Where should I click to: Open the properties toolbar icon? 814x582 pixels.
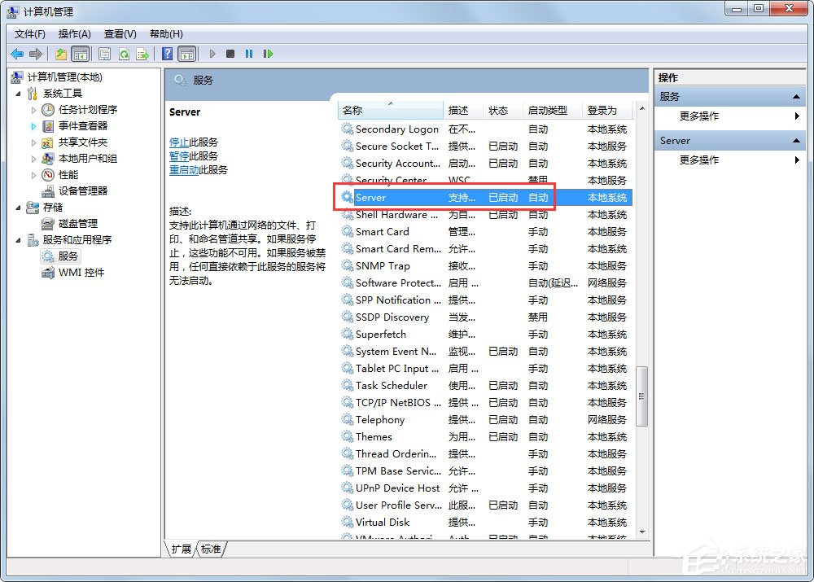[104, 54]
